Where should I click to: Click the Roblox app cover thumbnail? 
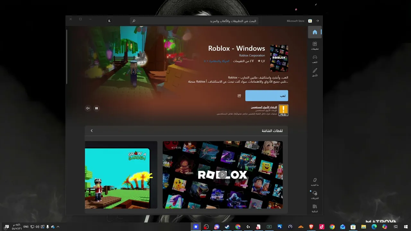point(279,58)
